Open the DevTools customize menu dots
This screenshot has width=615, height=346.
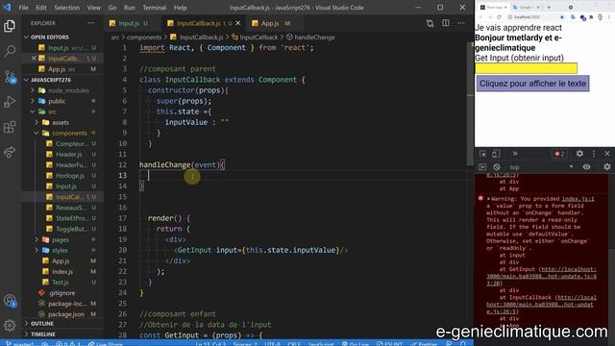(x=594, y=154)
